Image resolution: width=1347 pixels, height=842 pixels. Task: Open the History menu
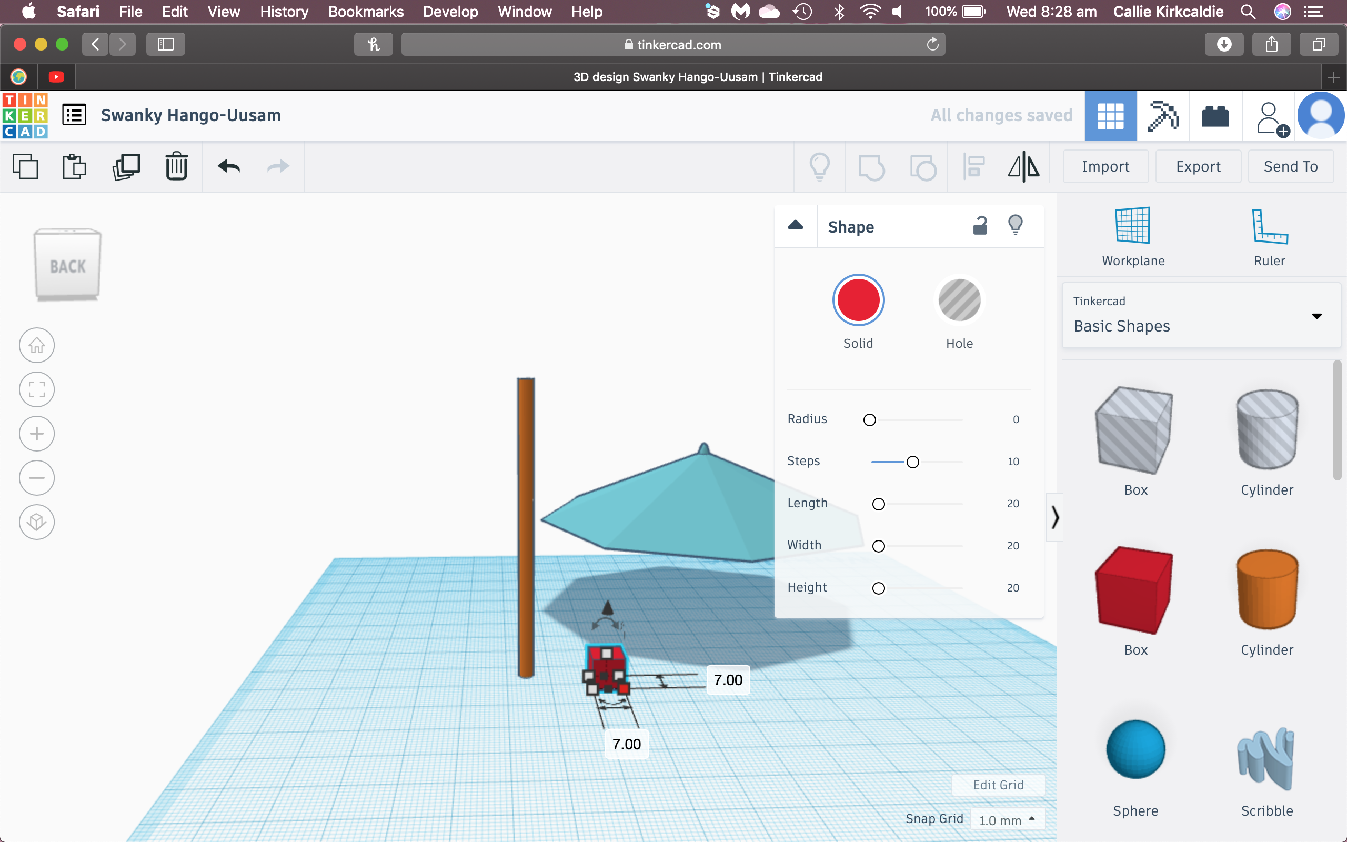pyautogui.click(x=284, y=12)
